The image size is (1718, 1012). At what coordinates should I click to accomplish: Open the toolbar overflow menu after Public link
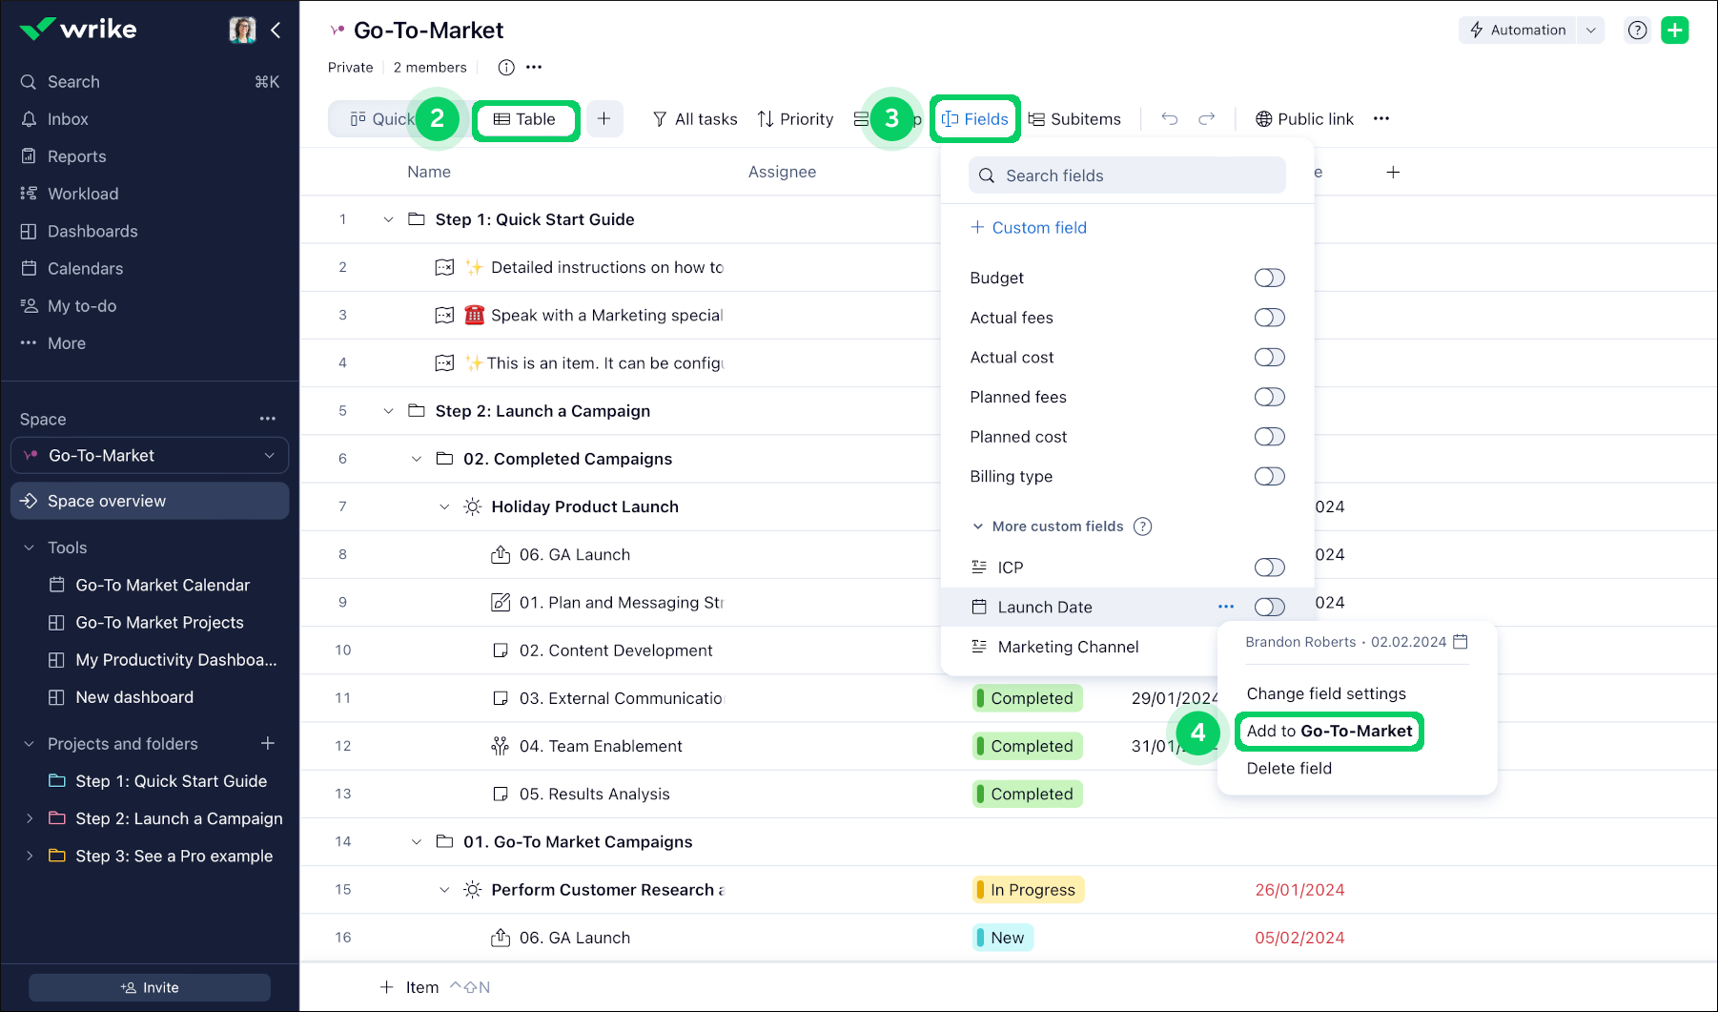(x=1381, y=118)
